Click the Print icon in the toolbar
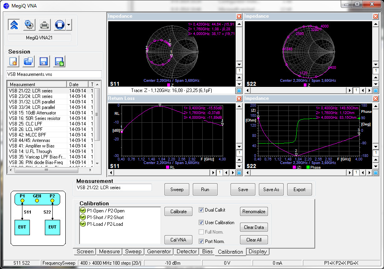Viewport: 384px width, 269px height. [44, 24]
